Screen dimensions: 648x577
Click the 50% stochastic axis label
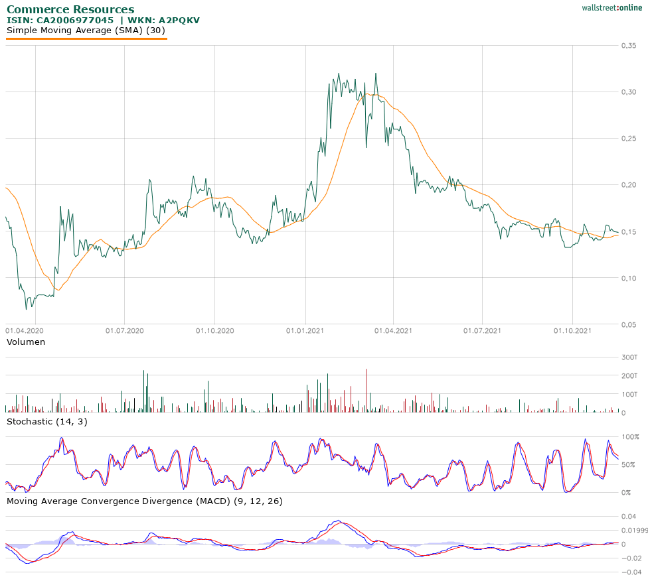pyautogui.click(x=629, y=465)
